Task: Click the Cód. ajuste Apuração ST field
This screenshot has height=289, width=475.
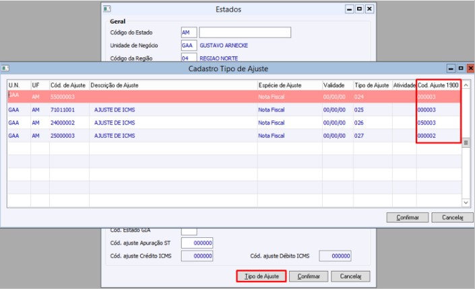Action: (197, 243)
